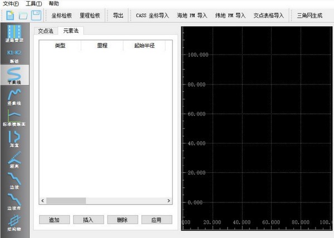The image size is (334, 238).
Task: Select the 平曲线 S-curve sidebar icon
Action: pos(14,76)
